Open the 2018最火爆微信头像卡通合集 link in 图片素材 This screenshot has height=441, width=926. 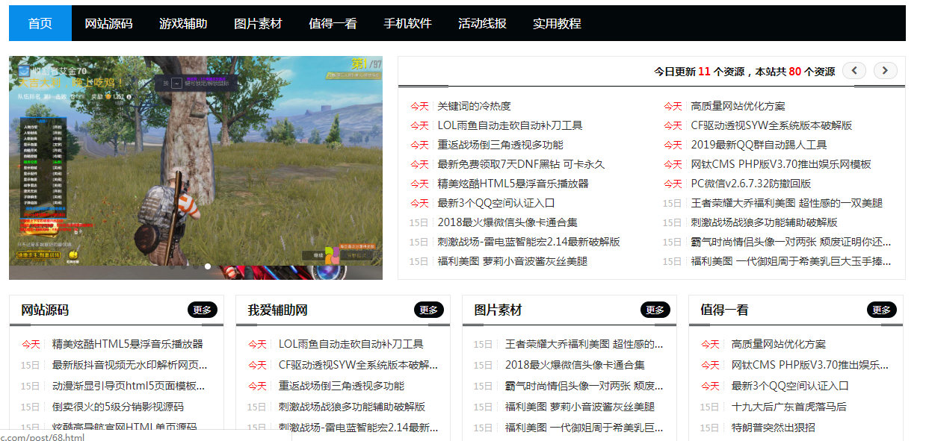pos(575,365)
